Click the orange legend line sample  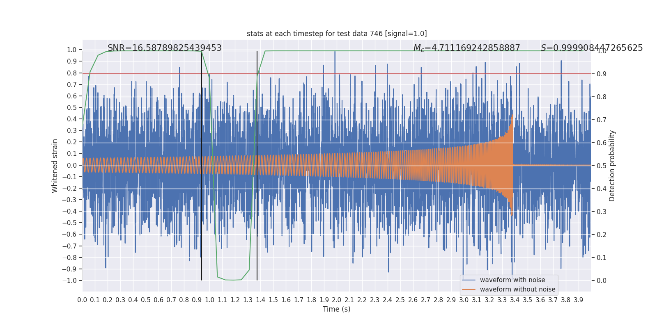[x=469, y=289]
